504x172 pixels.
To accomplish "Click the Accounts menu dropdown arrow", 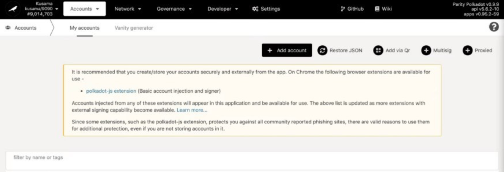I will [98, 9].
